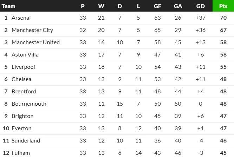Image resolution: width=234 pixels, height=159 pixels.
Task: Sort by W wins column header
Action: pos(101,6)
